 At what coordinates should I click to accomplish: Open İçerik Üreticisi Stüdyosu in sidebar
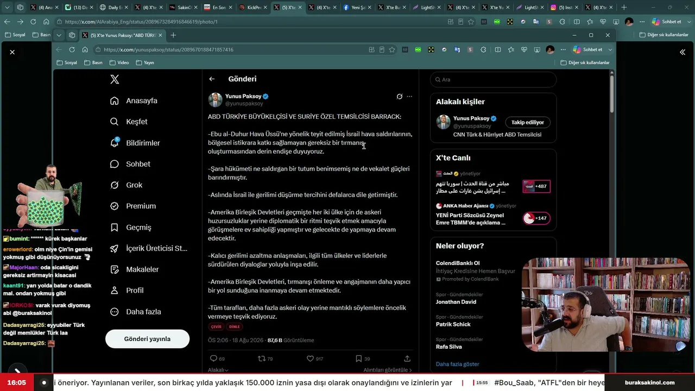point(148,248)
